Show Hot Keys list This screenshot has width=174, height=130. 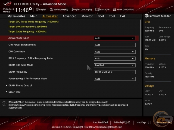click(144, 122)
